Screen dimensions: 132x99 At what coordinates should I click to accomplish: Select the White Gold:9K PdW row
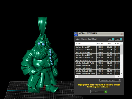click(97, 63)
